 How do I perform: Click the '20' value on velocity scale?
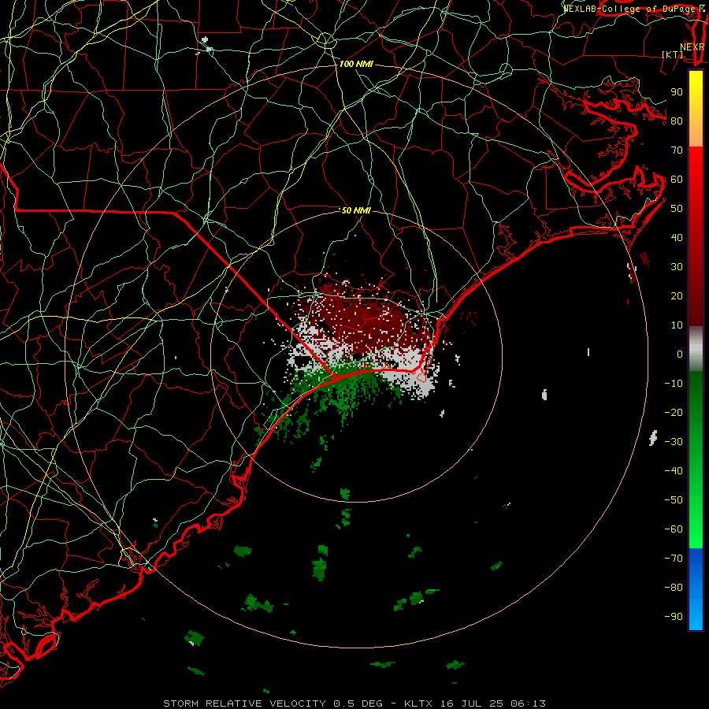point(677,295)
